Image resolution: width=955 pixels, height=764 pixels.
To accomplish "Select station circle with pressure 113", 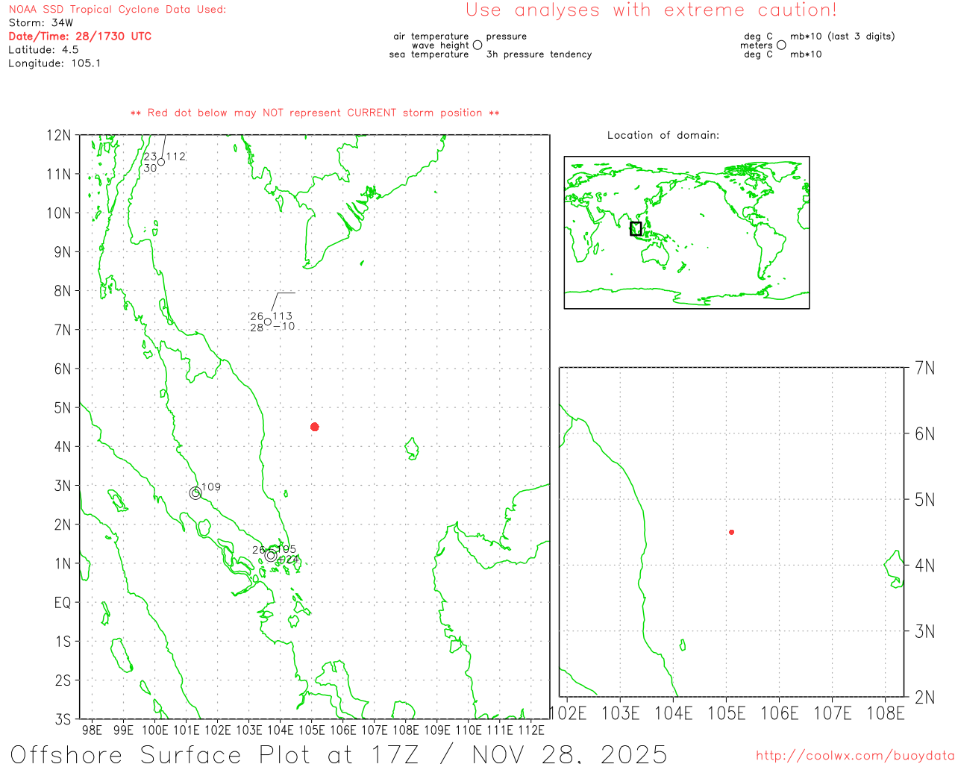I will (x=268, y=322).
